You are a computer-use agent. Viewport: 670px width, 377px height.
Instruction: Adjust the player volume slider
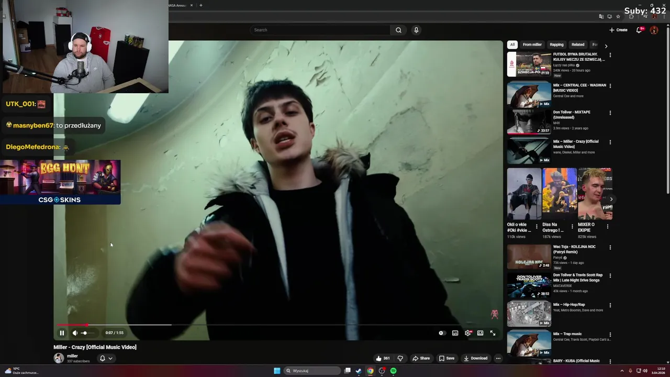pos(87,333)
